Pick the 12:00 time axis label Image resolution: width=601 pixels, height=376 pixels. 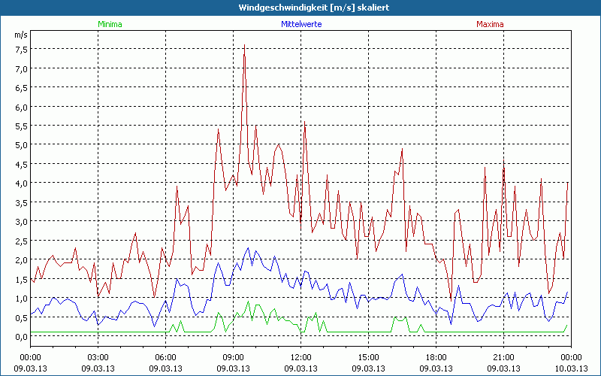pyautogui.click(x=300, y=356)
